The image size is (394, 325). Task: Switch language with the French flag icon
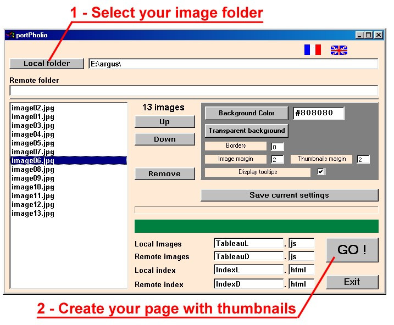tap(312, 50)
